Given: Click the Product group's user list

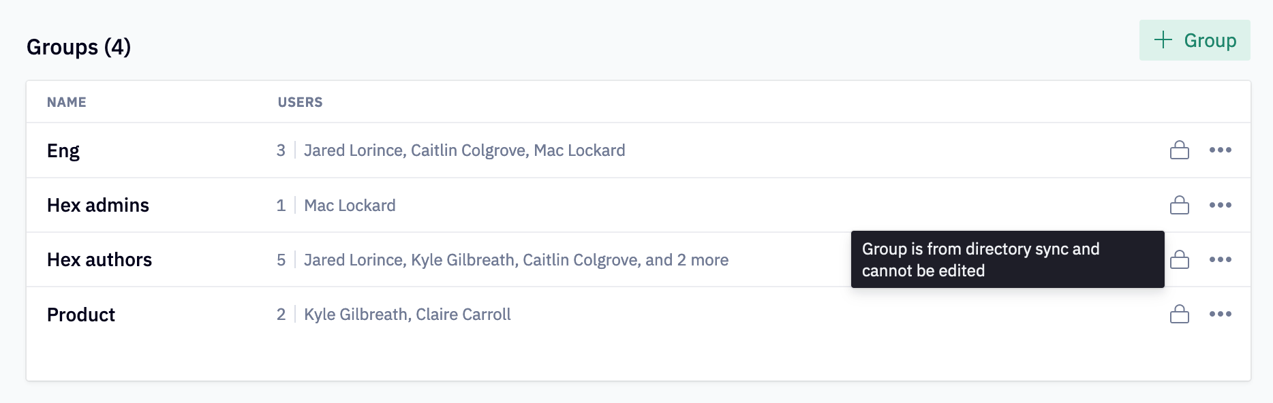Looking at the screenshot, I should tap(407, 315).
